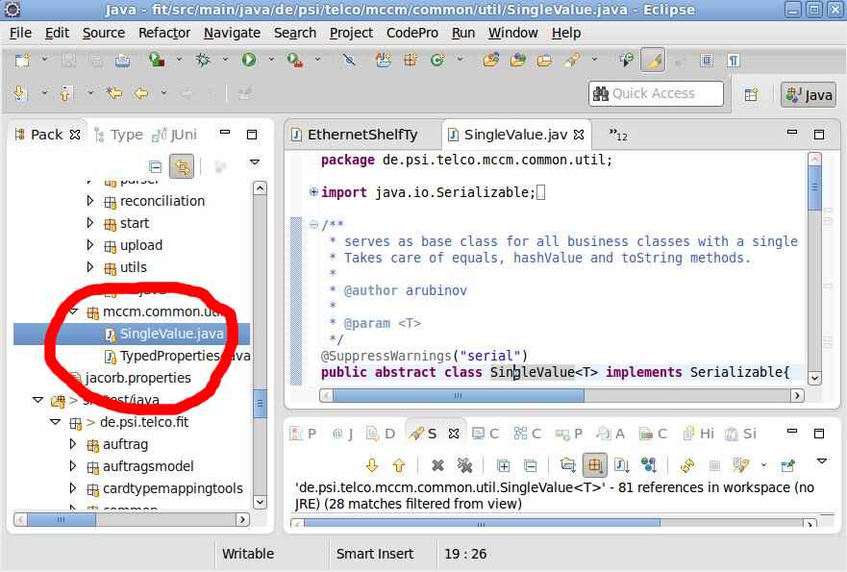Remove All Matches in Search view
Viewport: 847px width, 572px height.
pos(464,465)
